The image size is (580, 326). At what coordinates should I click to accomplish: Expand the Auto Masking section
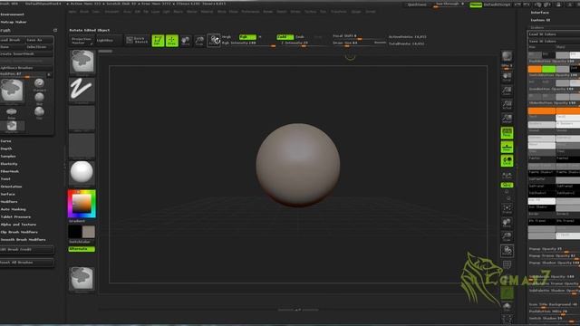tap(13, 209)
